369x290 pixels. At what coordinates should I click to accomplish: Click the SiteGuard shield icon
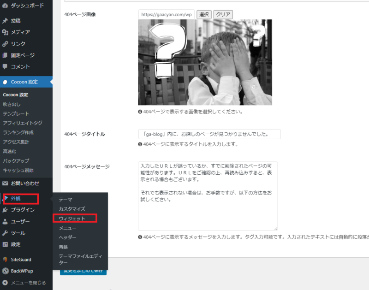5,260
